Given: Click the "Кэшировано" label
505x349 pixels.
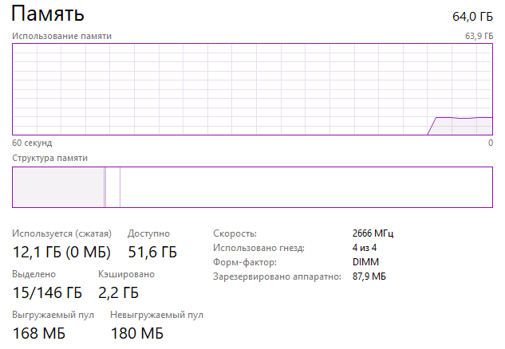Looking at the screenshot, I should (x=126, y=274).
